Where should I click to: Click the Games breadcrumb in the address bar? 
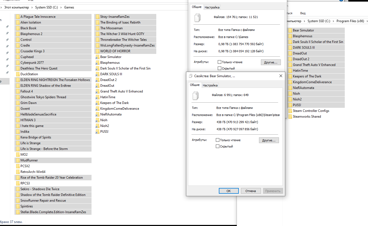(69, 7)
